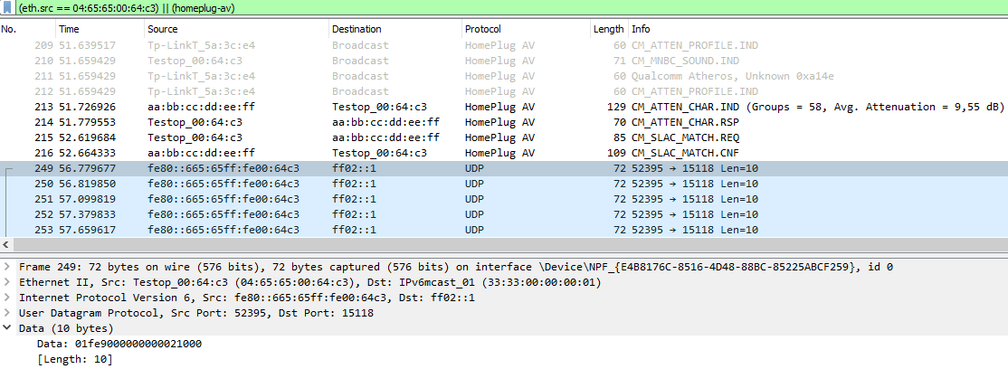
Task: Expand the Ethernet II details row
Action: click(x=6, y=282)
